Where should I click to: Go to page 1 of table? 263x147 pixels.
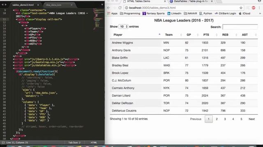209,119
